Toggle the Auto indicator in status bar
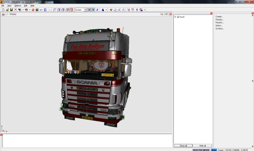The image size is (254, 151). [x=214, y=150]
